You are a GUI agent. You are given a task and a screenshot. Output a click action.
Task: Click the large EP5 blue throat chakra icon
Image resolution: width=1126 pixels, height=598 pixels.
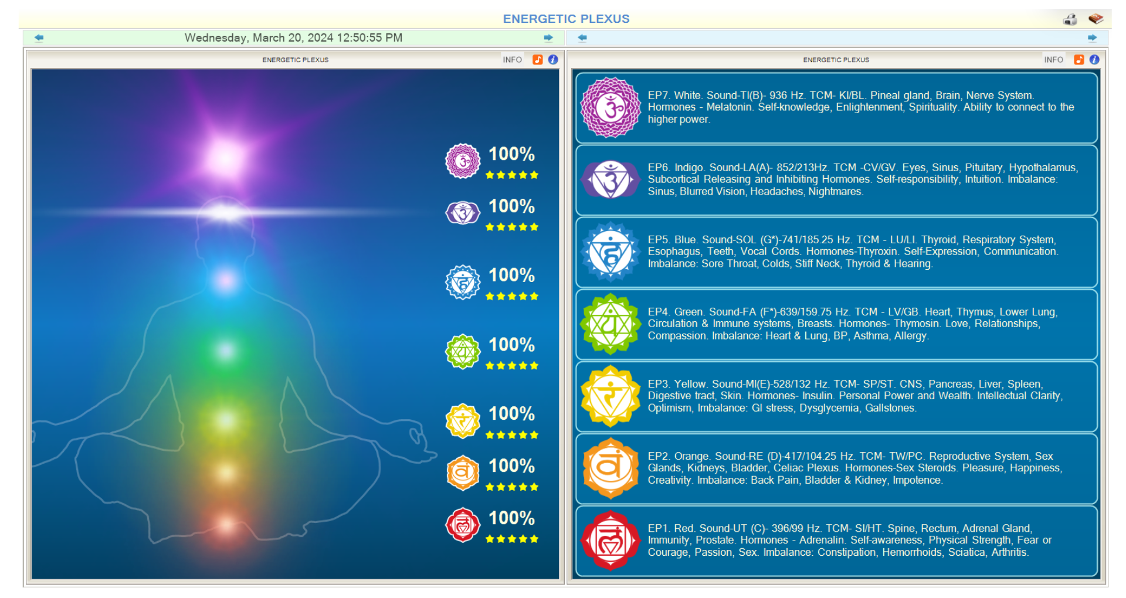point(611,252)
